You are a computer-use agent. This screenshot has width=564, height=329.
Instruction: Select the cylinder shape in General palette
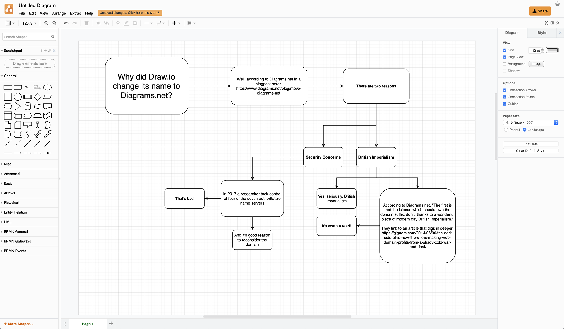pos(28,106)
